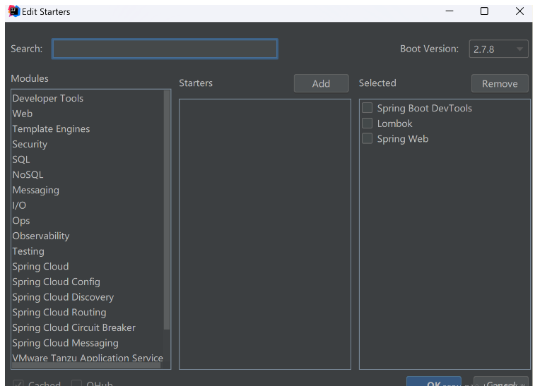Check the Lombok checkbox
This screenshot has width=535, height=386.
point(367,123)
